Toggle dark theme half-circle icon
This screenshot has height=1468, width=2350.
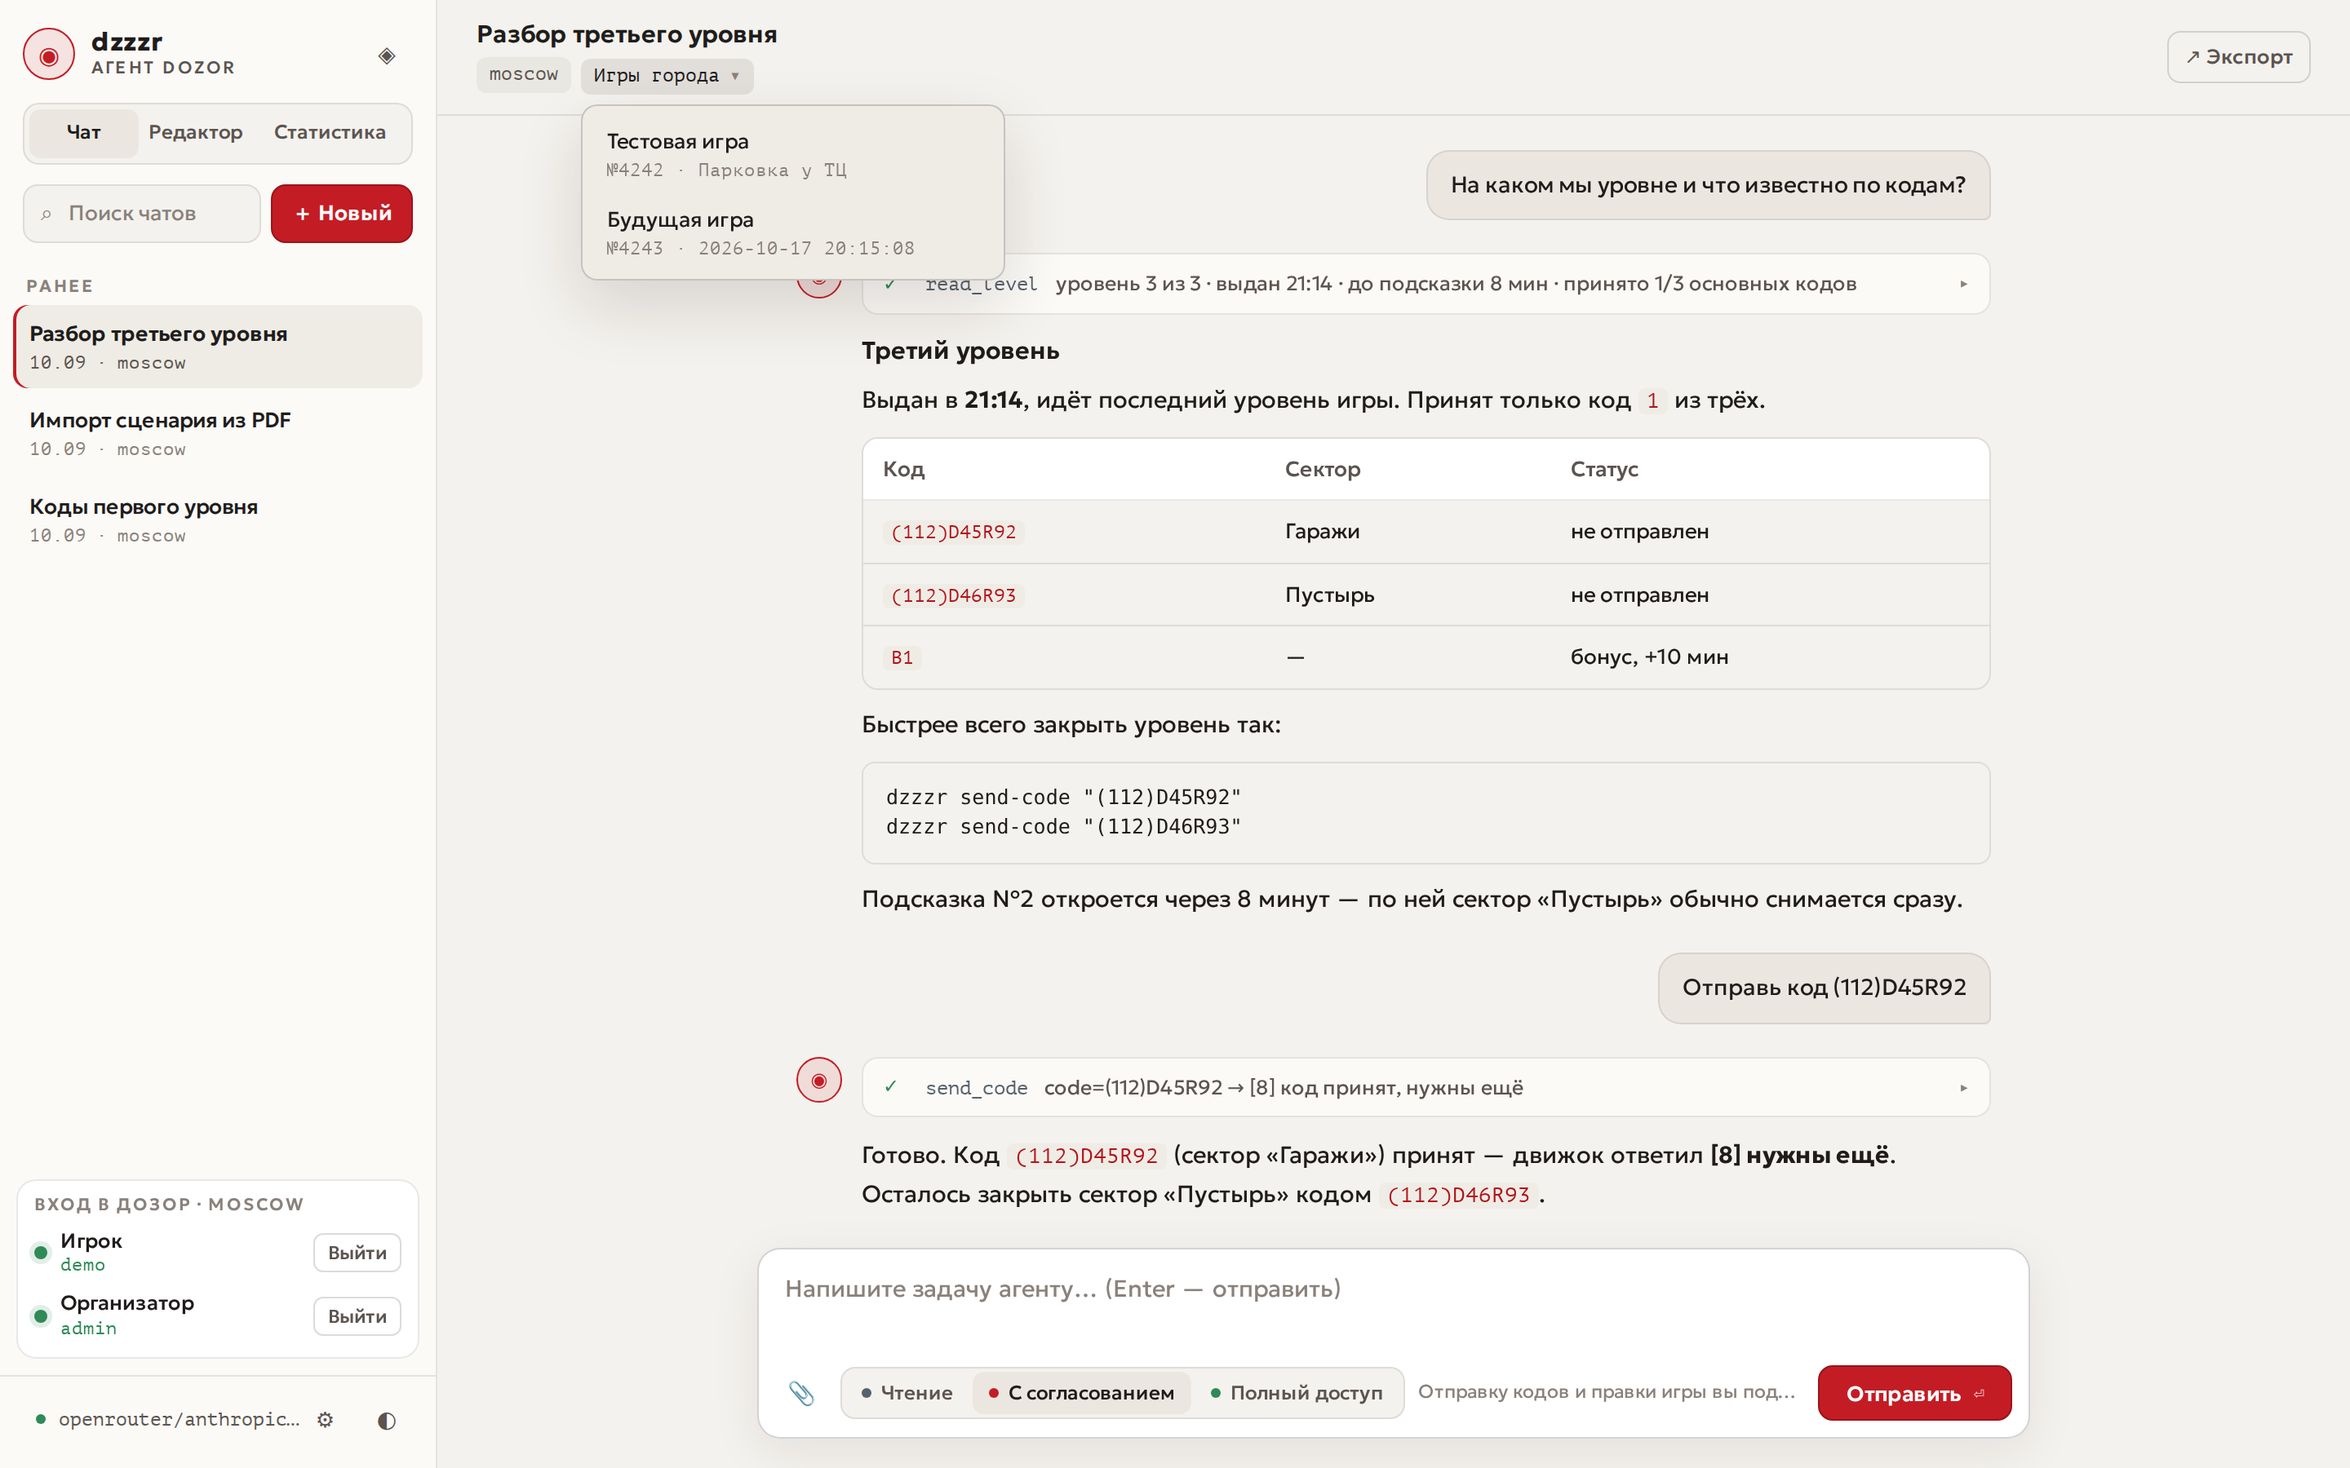click(387, 1421)
